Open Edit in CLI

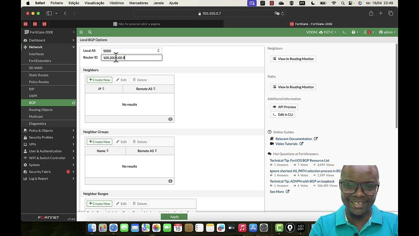(283, 115)
